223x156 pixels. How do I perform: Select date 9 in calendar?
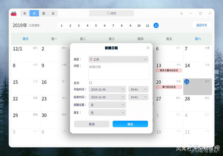tap(54, 70)
